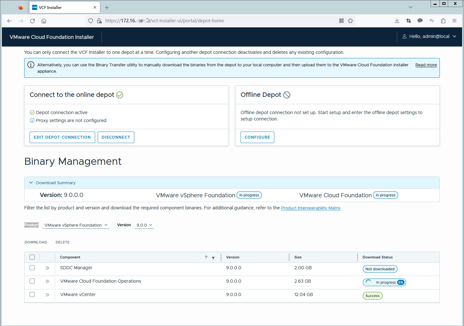Open the browser extensions puzzle icon
The width and height of the screenshot is (464, 326).
tap(443, 21)
